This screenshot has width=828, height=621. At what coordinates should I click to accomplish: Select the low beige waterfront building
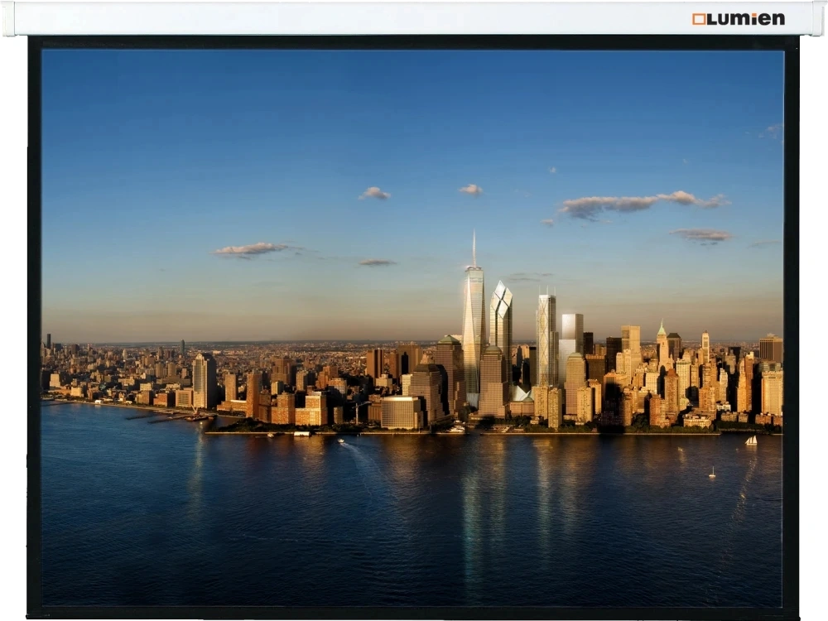402,412
